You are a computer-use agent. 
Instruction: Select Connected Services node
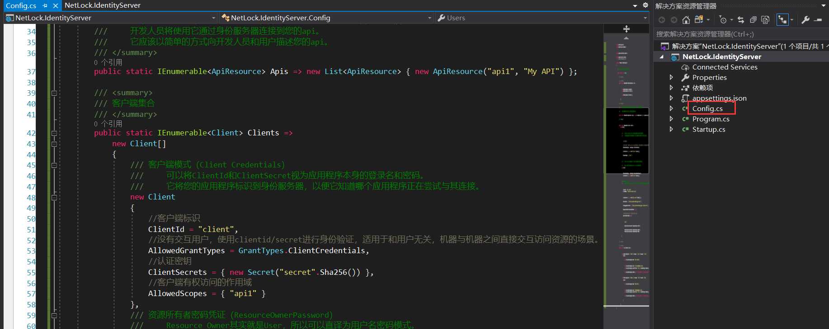coord(725,67)
